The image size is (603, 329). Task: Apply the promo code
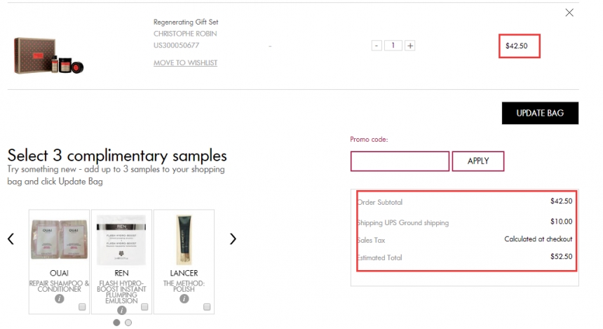478,161
